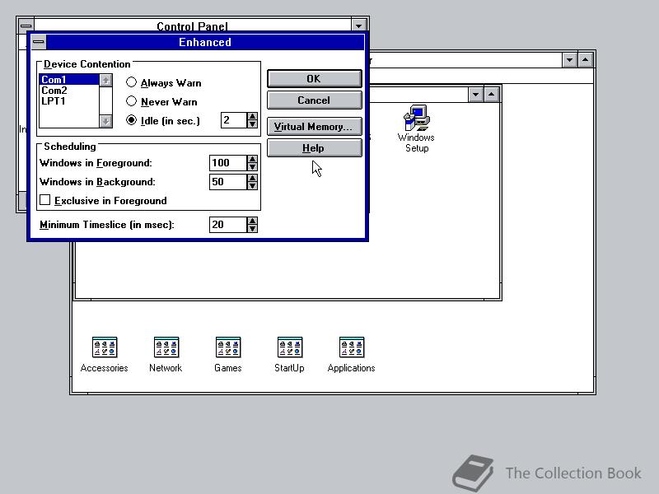Increase the Minimum Timeslice value
This screenshot has height=494, width=659.
point(252,221)
